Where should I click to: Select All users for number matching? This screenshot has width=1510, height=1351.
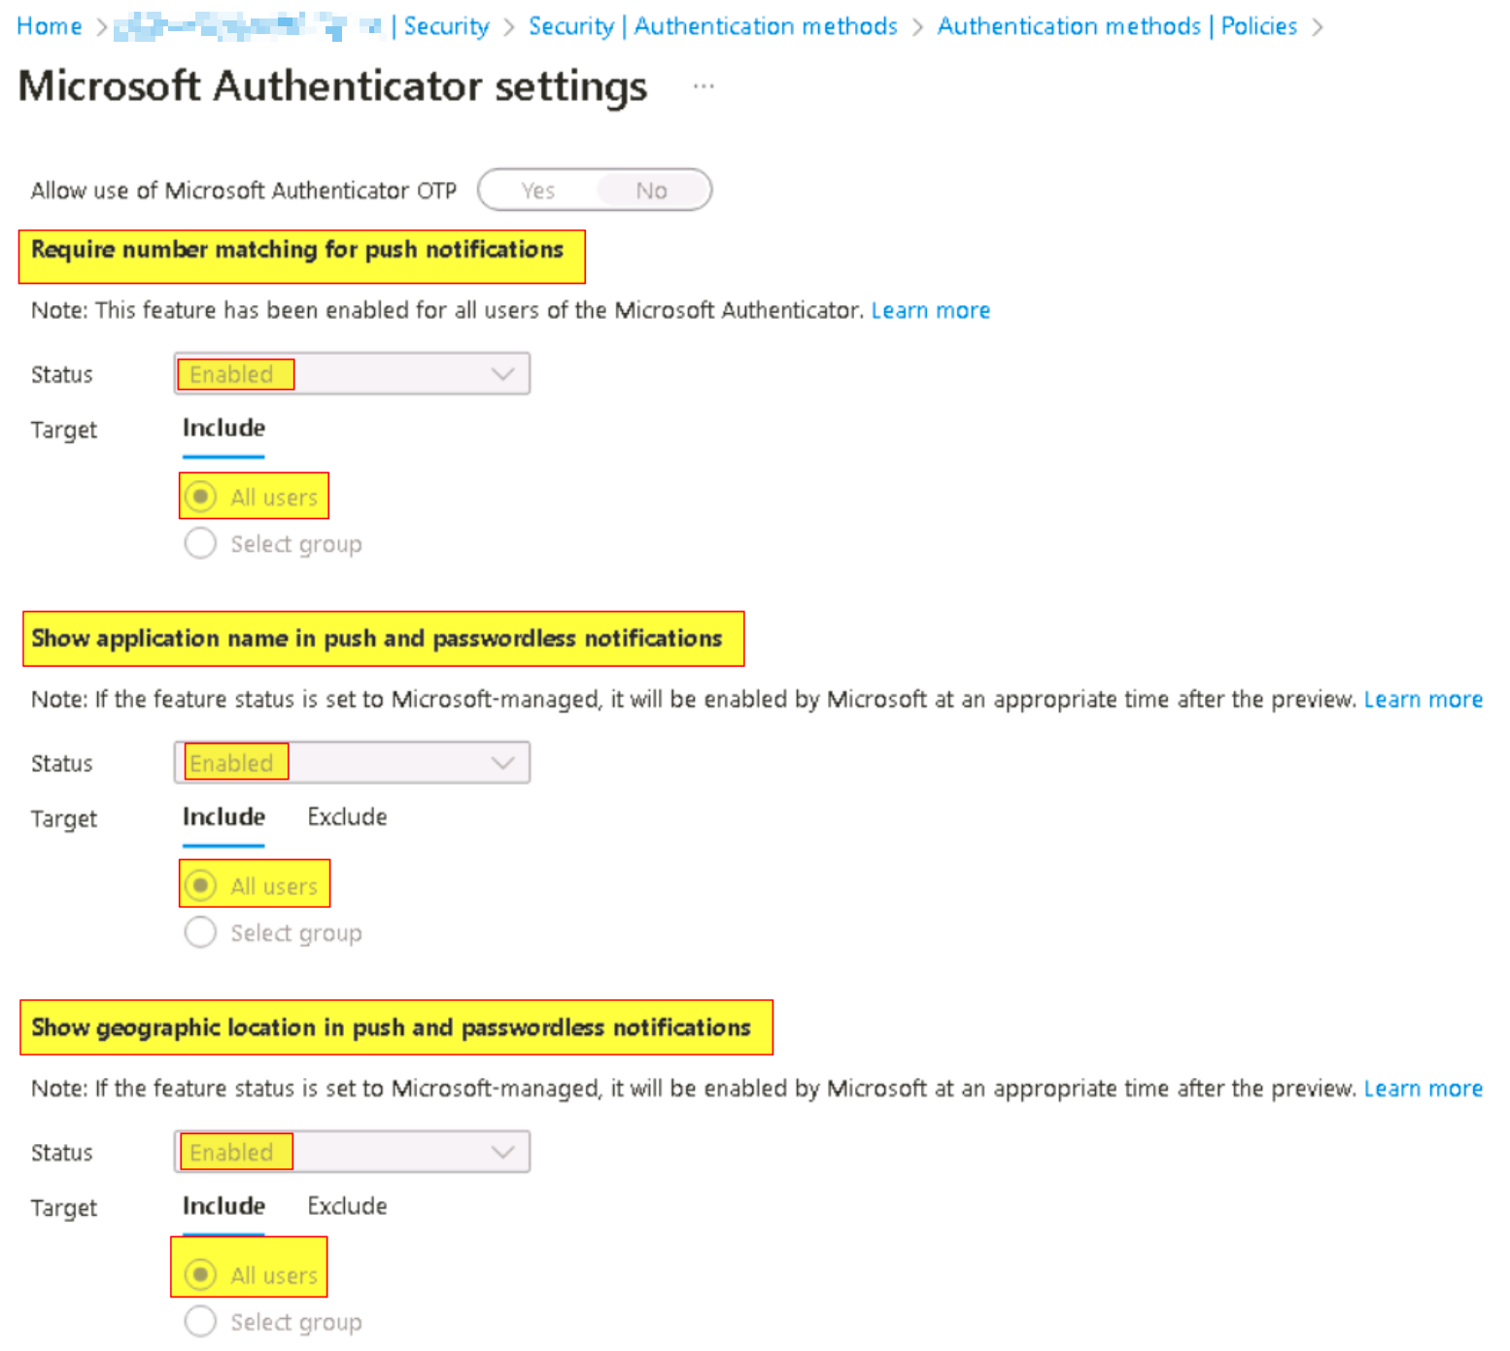coord(201,497)
